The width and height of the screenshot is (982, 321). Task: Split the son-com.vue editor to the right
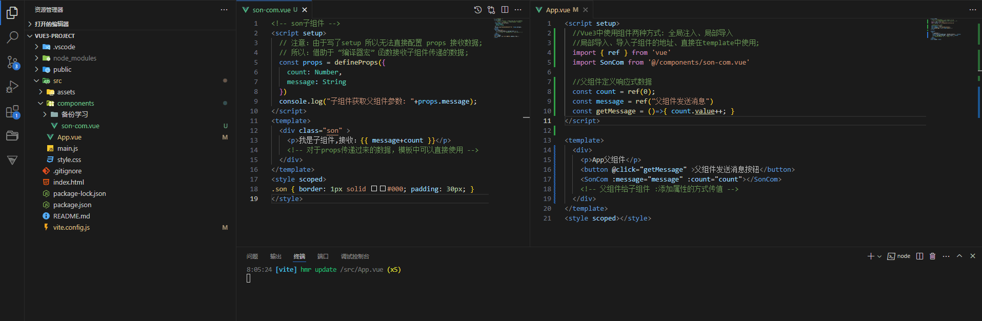pos(505,10)
